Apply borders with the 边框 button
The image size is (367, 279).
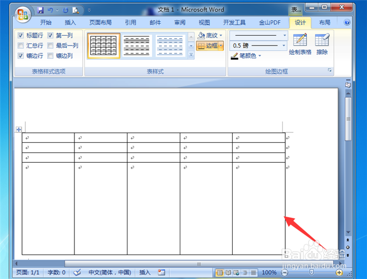[x=208, y=46]
